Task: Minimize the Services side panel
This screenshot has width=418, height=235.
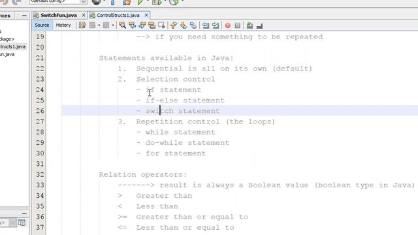Action: (24, 16)
